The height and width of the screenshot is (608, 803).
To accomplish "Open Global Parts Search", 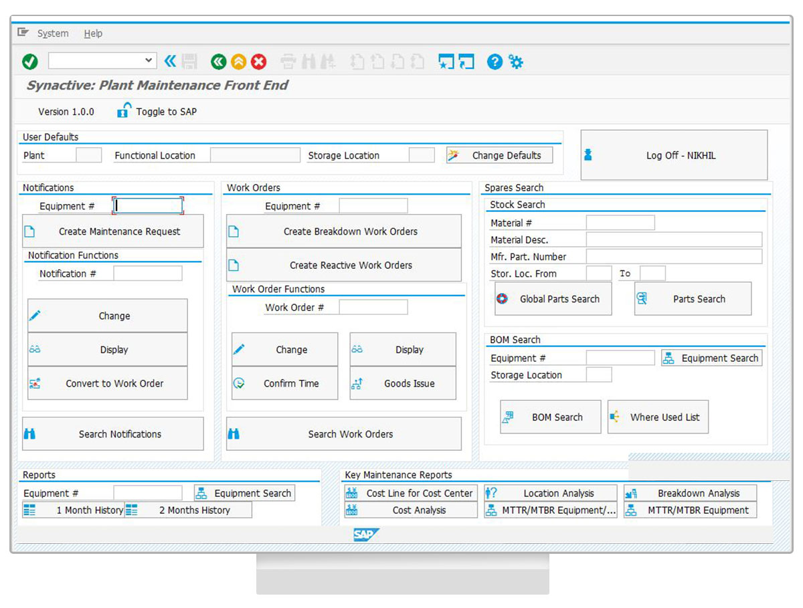I will coord(552,299).
